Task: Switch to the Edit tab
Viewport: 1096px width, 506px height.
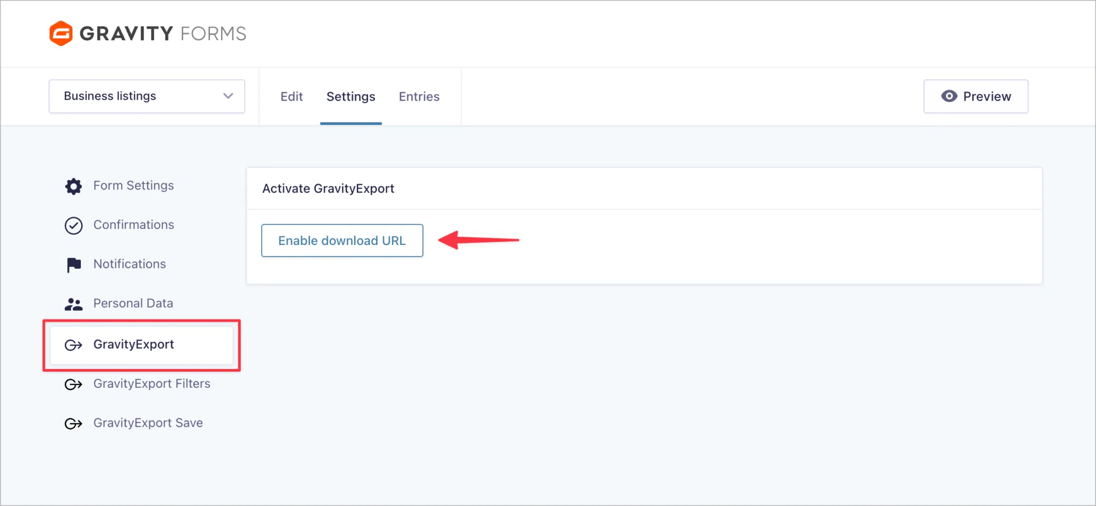Action: (x=292, y=97)
